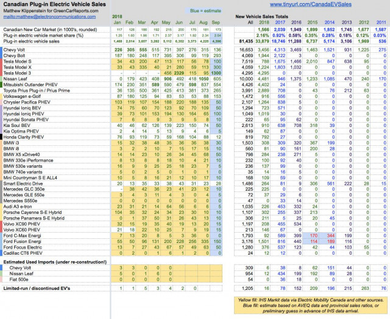Select the BMW X5 xDrive40 label
This screenshot has height=319, width=390.
pos(22,154)
